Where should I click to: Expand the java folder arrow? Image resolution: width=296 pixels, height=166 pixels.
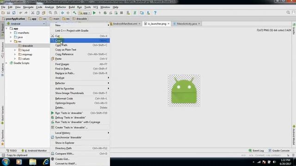[11, 37]
